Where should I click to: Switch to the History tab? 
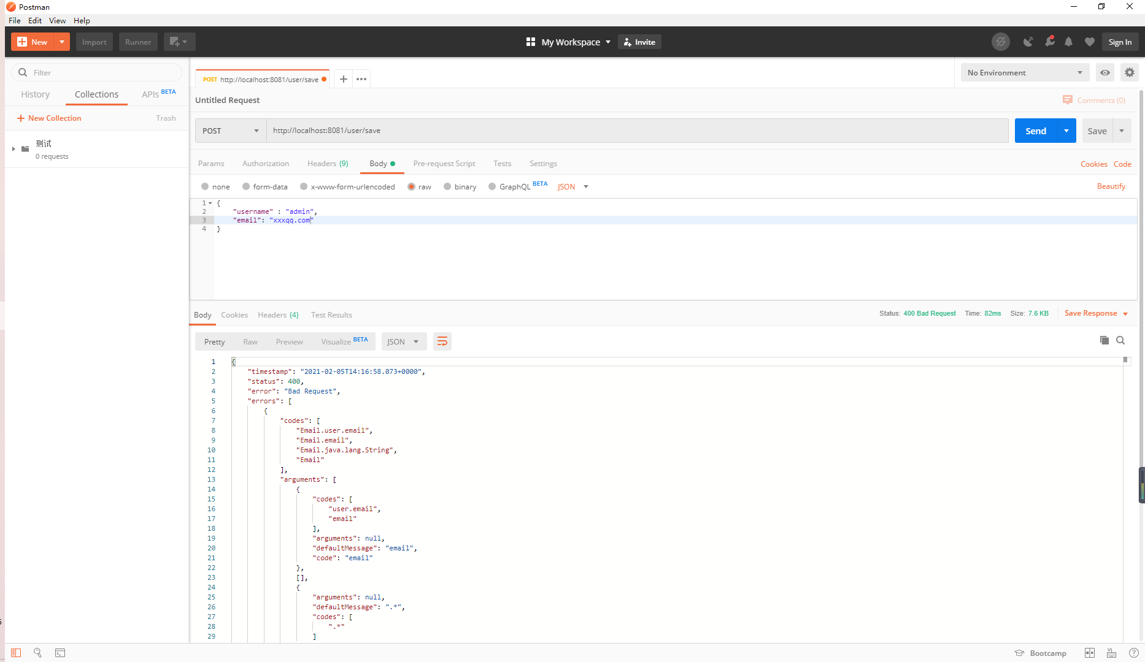[36, 94]
